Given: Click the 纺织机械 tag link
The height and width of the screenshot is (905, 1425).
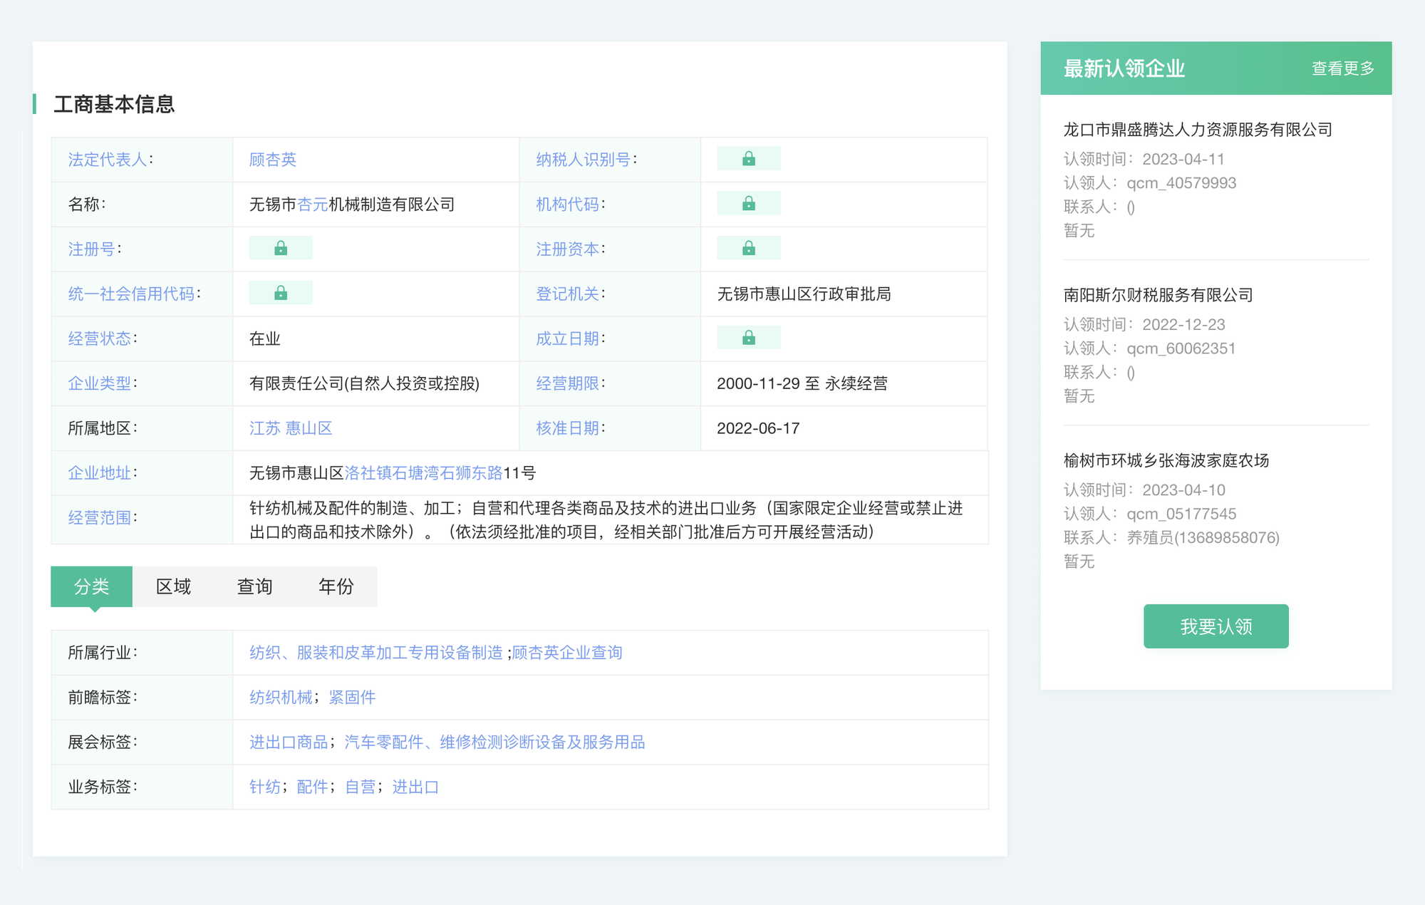Looking at the screenshot, I should coord(281,698).
